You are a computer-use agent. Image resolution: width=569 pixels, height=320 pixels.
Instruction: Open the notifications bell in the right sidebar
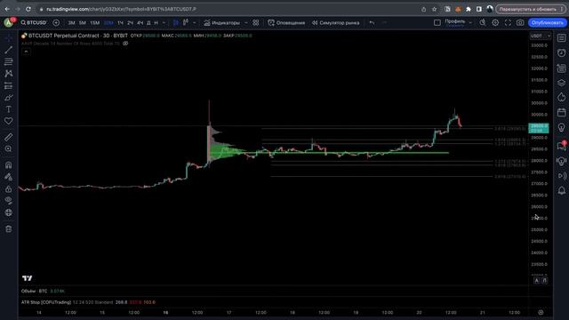[561, 191]
